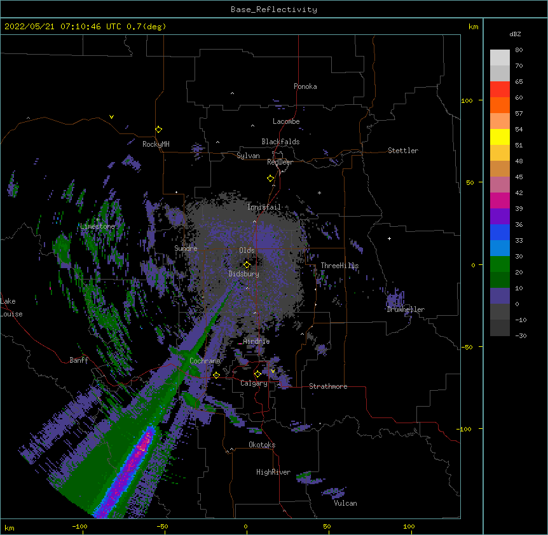The height and width of the screenshot is (535, 548).
Task: Click the Calgary city label
Action: [x=254, y=383]
